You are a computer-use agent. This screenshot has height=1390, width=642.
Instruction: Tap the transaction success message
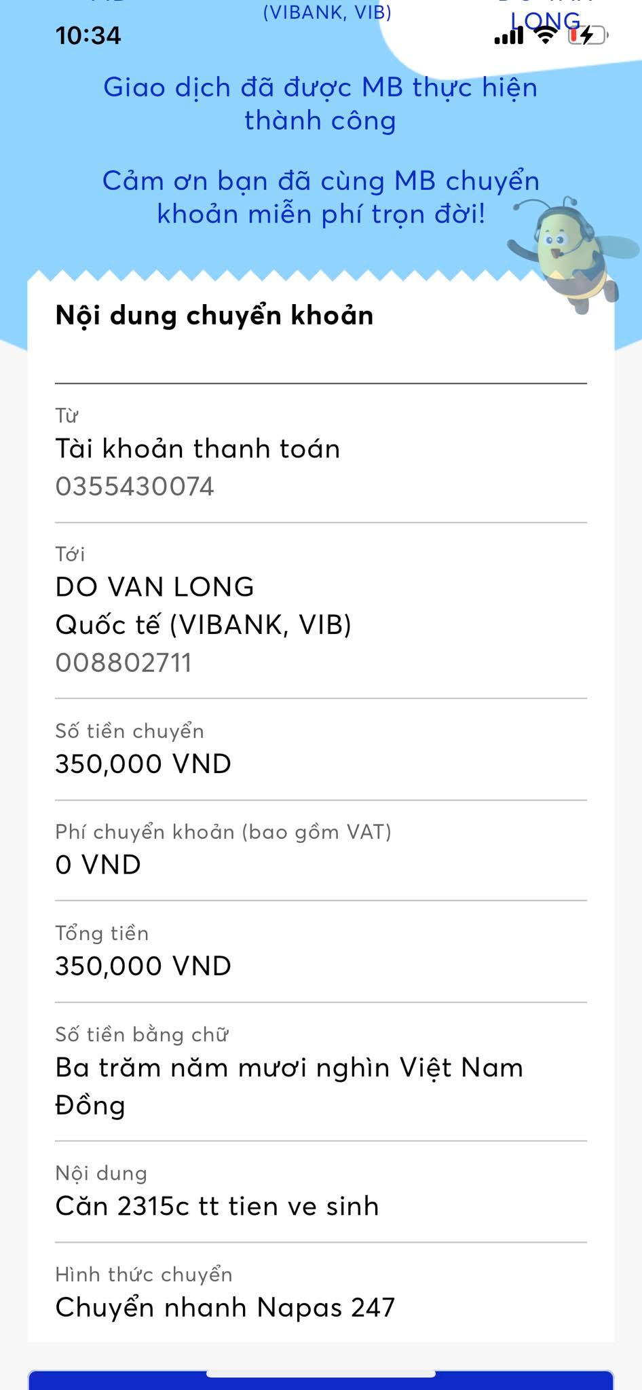tap(320, 104)
